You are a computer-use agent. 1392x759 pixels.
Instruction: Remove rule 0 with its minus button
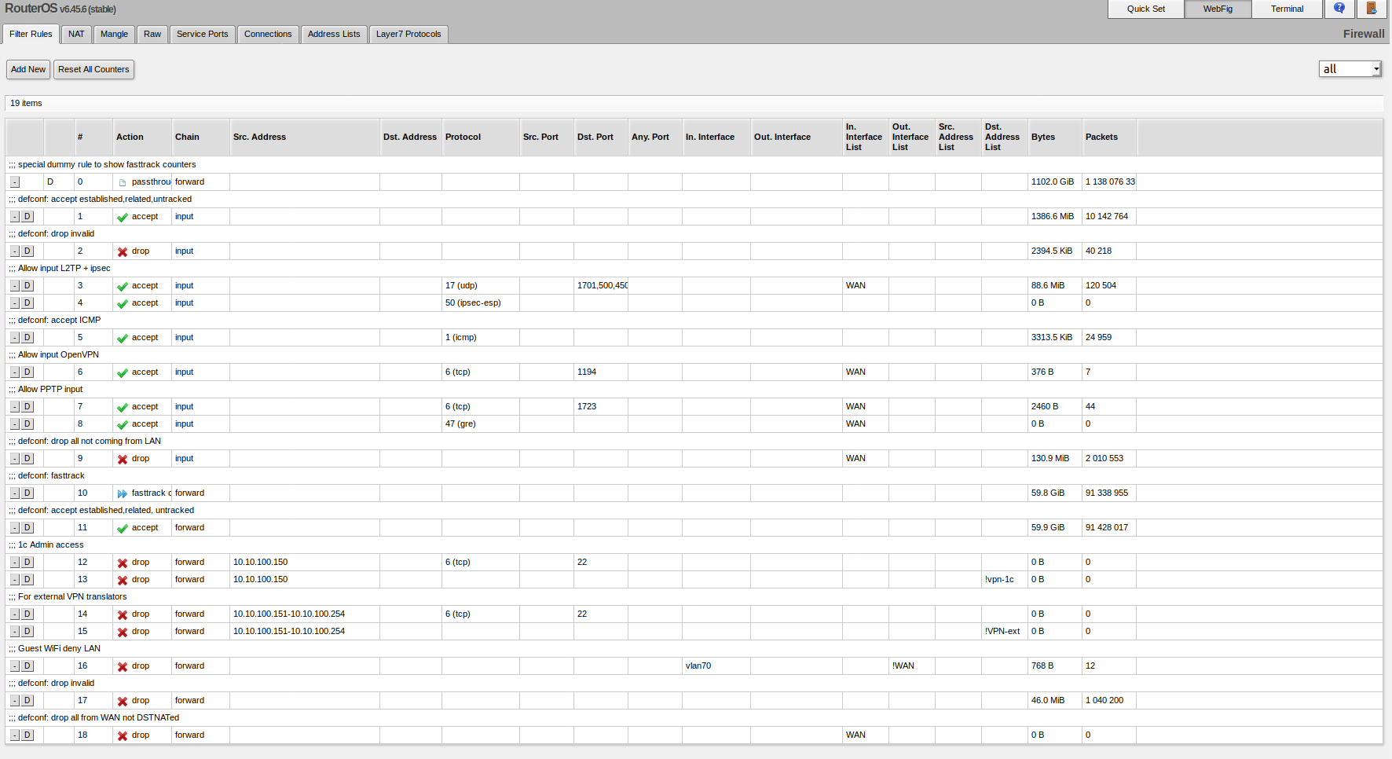[x=15, y=181]
